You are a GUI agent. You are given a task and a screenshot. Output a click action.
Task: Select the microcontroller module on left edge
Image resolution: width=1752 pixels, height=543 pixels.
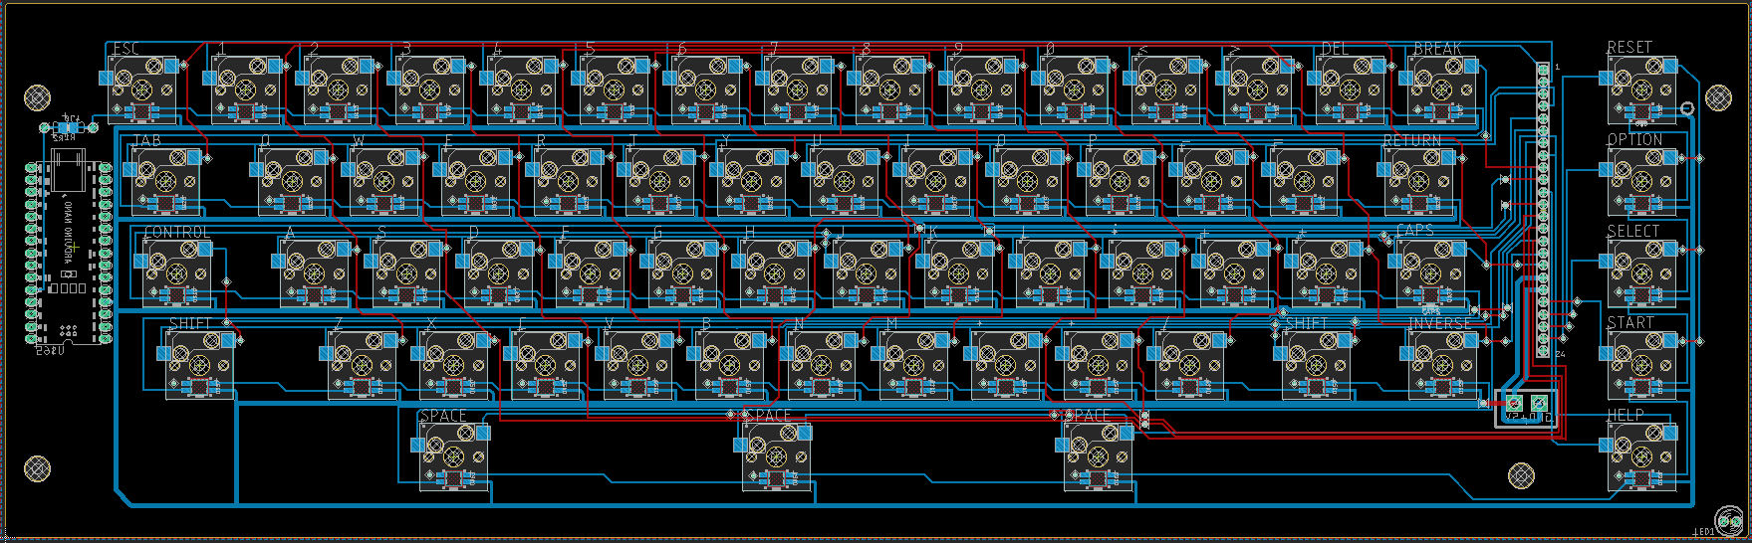pyautogui.click(x=70, y=254)
